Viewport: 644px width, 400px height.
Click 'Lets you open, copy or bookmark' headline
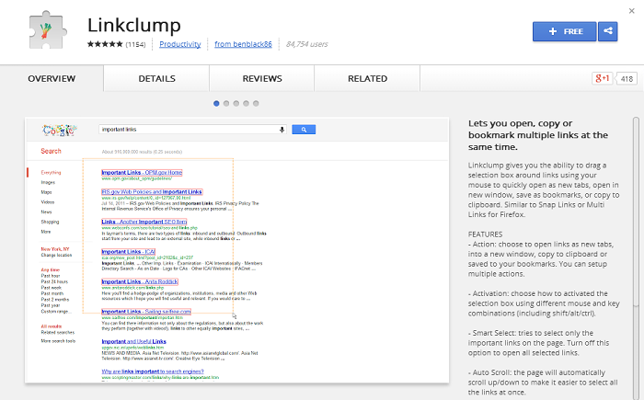click(x=538, y=135)
